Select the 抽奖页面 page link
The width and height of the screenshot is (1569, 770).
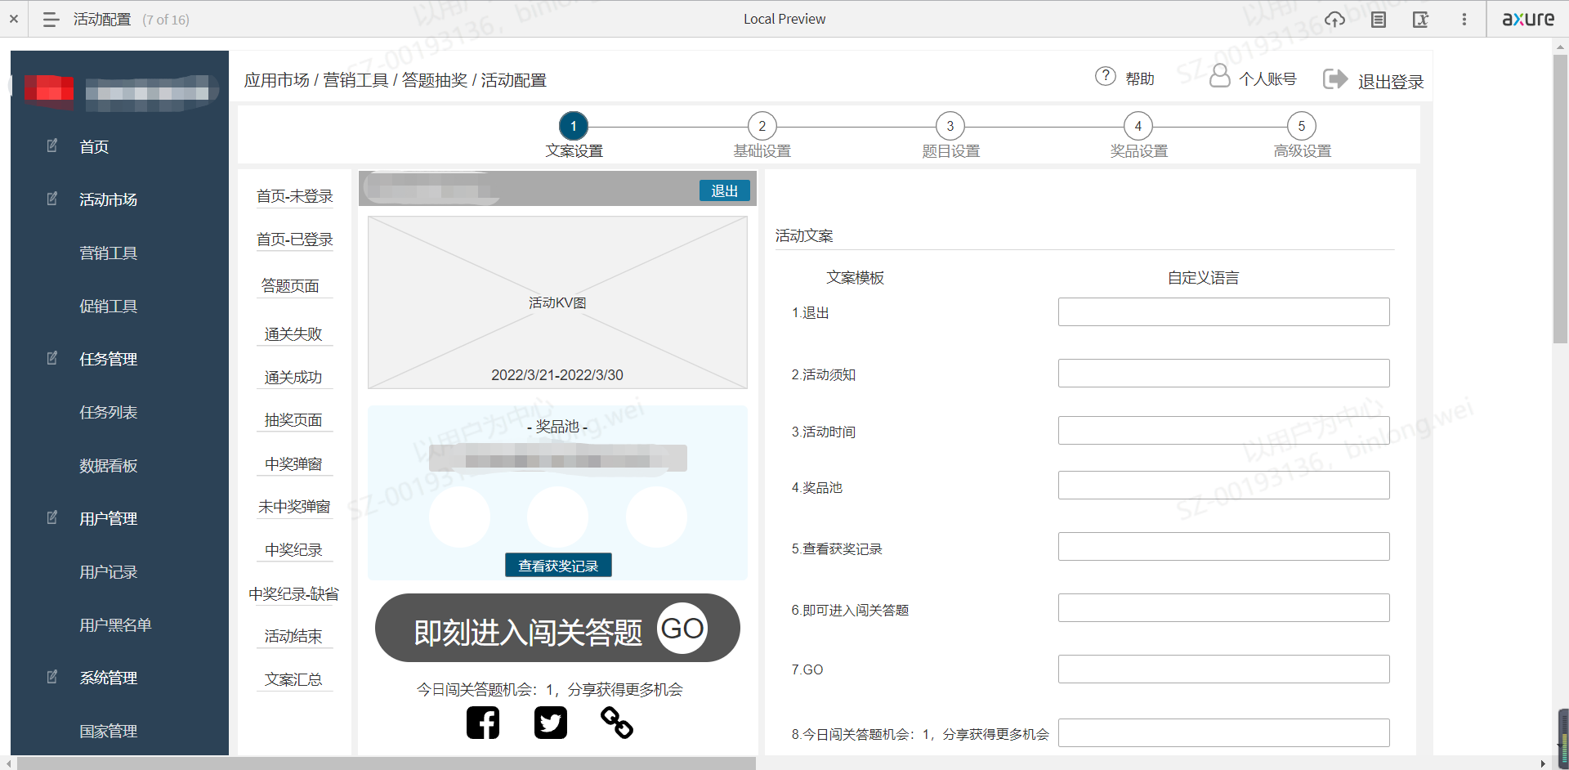293,420
